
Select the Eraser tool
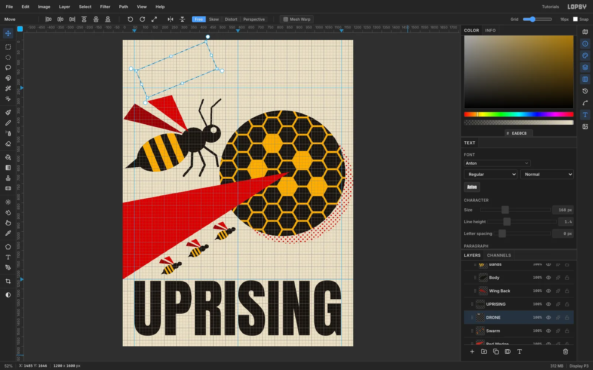click(x=8, y=144)
